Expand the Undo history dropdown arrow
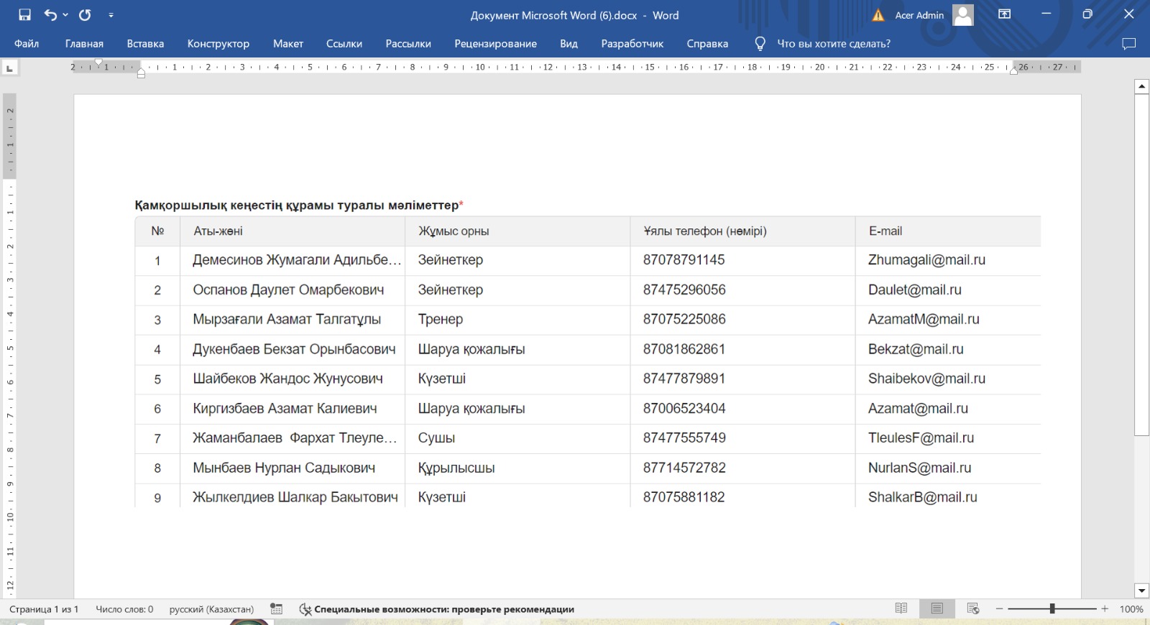 click(65, 15)
